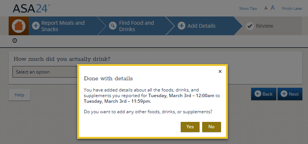Screen dimensions: 308x144
Task: Click the Help button
Action: [19, 95]
